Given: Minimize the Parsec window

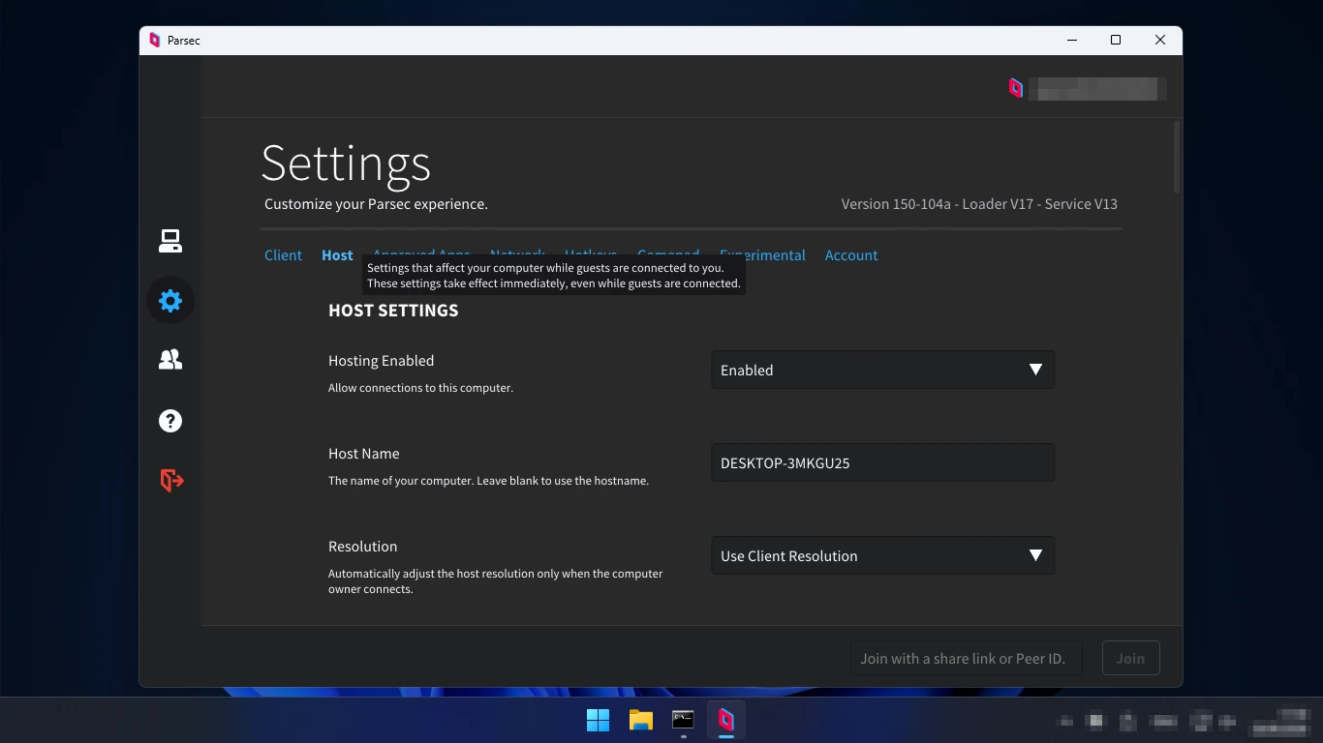Looking at the screenshot, I should point(1072,41).
